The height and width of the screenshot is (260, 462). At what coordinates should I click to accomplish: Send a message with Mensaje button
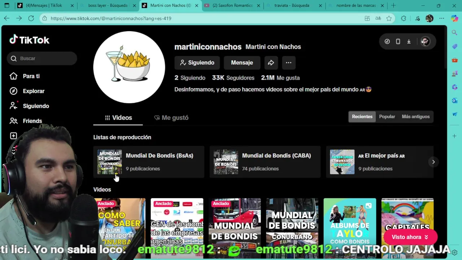(x=242, y=62)
